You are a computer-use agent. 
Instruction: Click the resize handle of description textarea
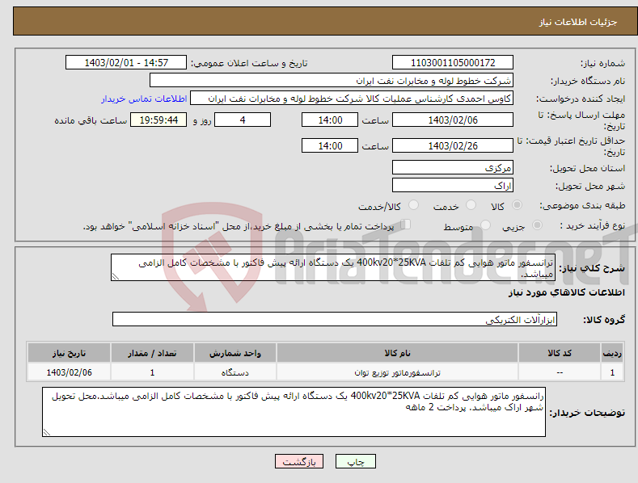(x=116, y=277)
